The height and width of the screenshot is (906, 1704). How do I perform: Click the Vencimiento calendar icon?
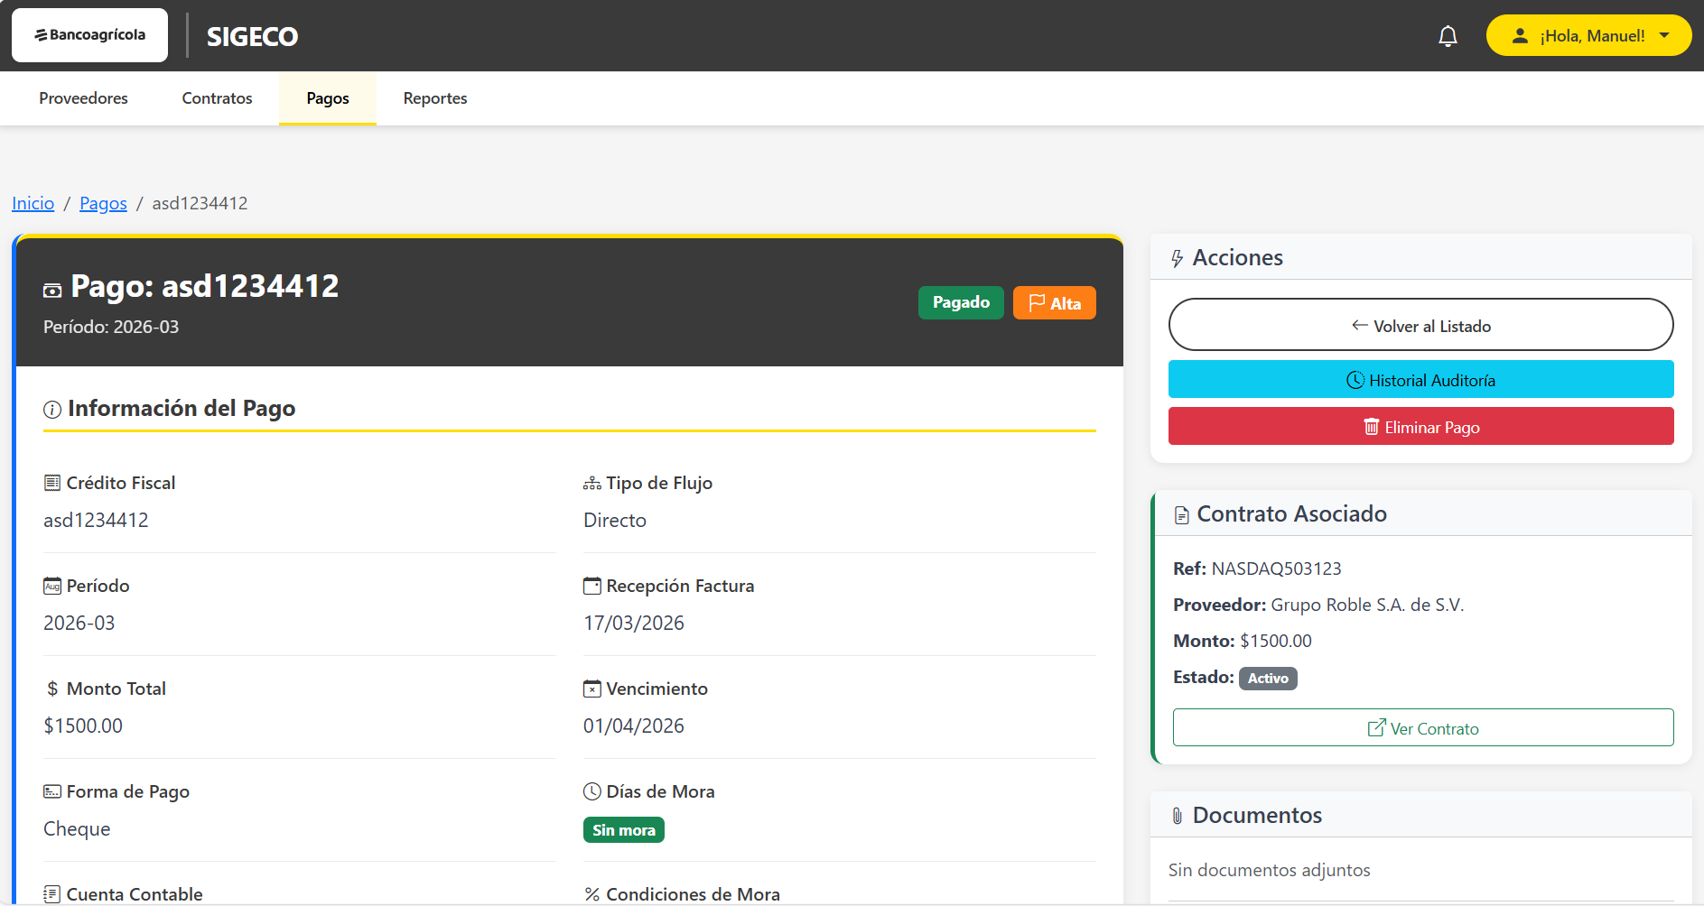point(592,689)
